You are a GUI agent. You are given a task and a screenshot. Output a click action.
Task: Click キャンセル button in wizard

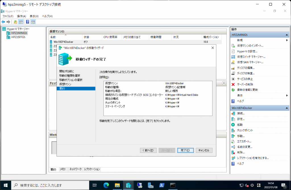click(x=204, y=150)
